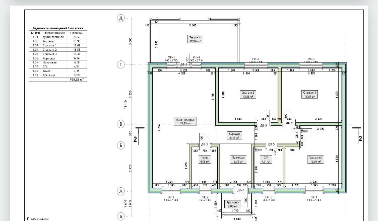Screen dimensions: 378x221
Task: Click the axis bubble labeled Г
Action: pos(121,64)
